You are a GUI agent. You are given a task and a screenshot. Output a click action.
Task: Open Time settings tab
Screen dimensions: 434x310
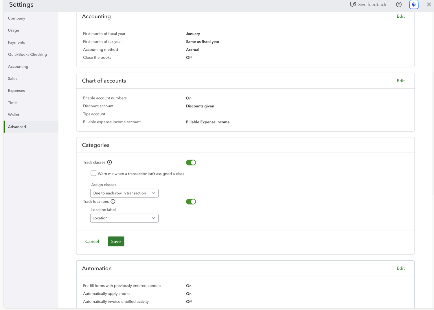pyautogui.click(x=31, y=103)
